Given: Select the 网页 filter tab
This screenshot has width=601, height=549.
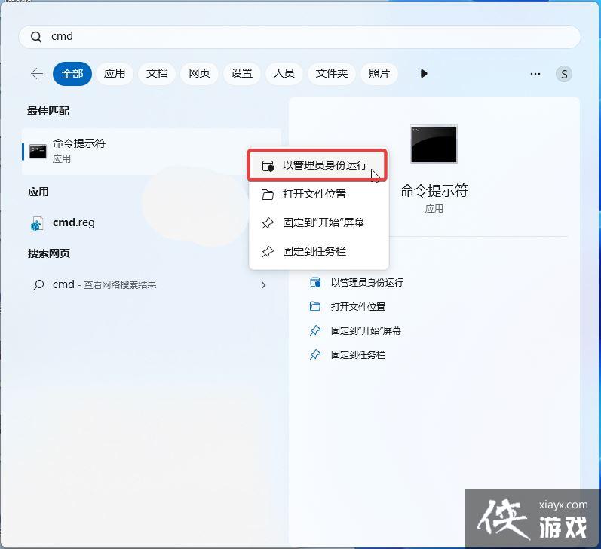Looking at the screenshot, I should [x=199, y=73].
